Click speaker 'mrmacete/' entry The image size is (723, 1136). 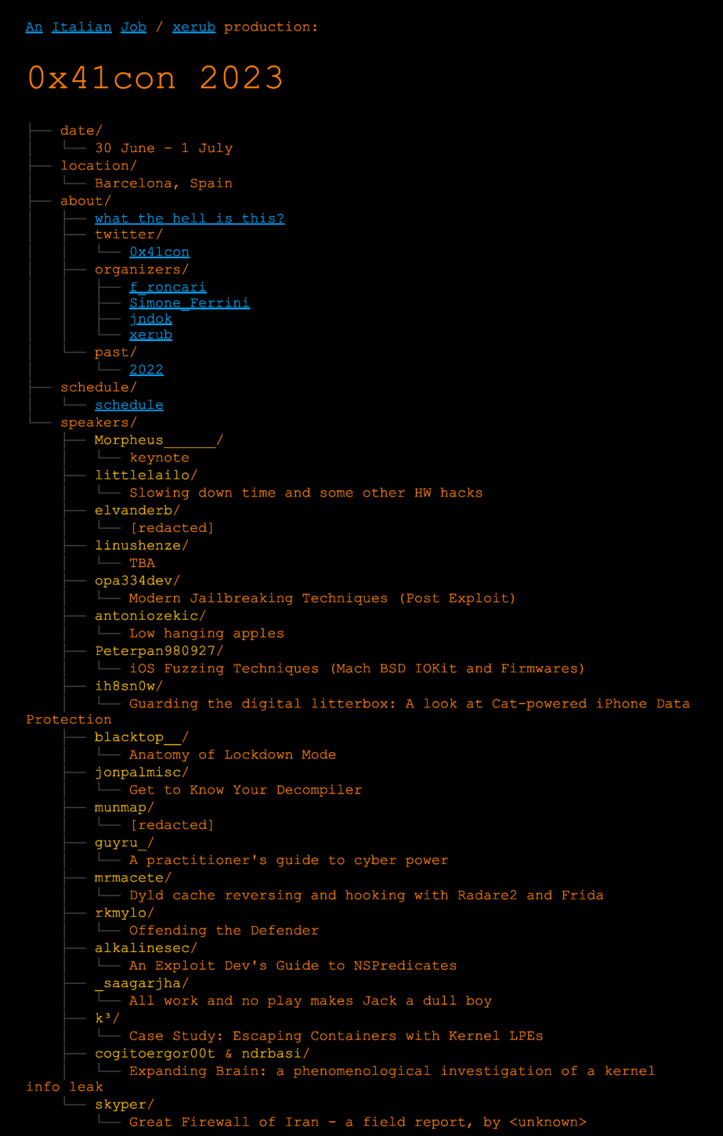[x=133, y=877]
